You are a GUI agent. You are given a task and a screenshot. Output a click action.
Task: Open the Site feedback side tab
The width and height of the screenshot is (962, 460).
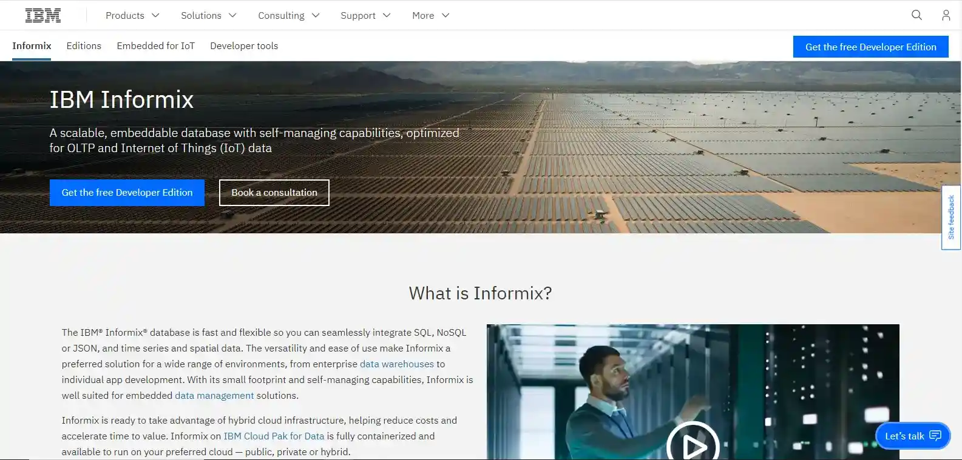951,217
